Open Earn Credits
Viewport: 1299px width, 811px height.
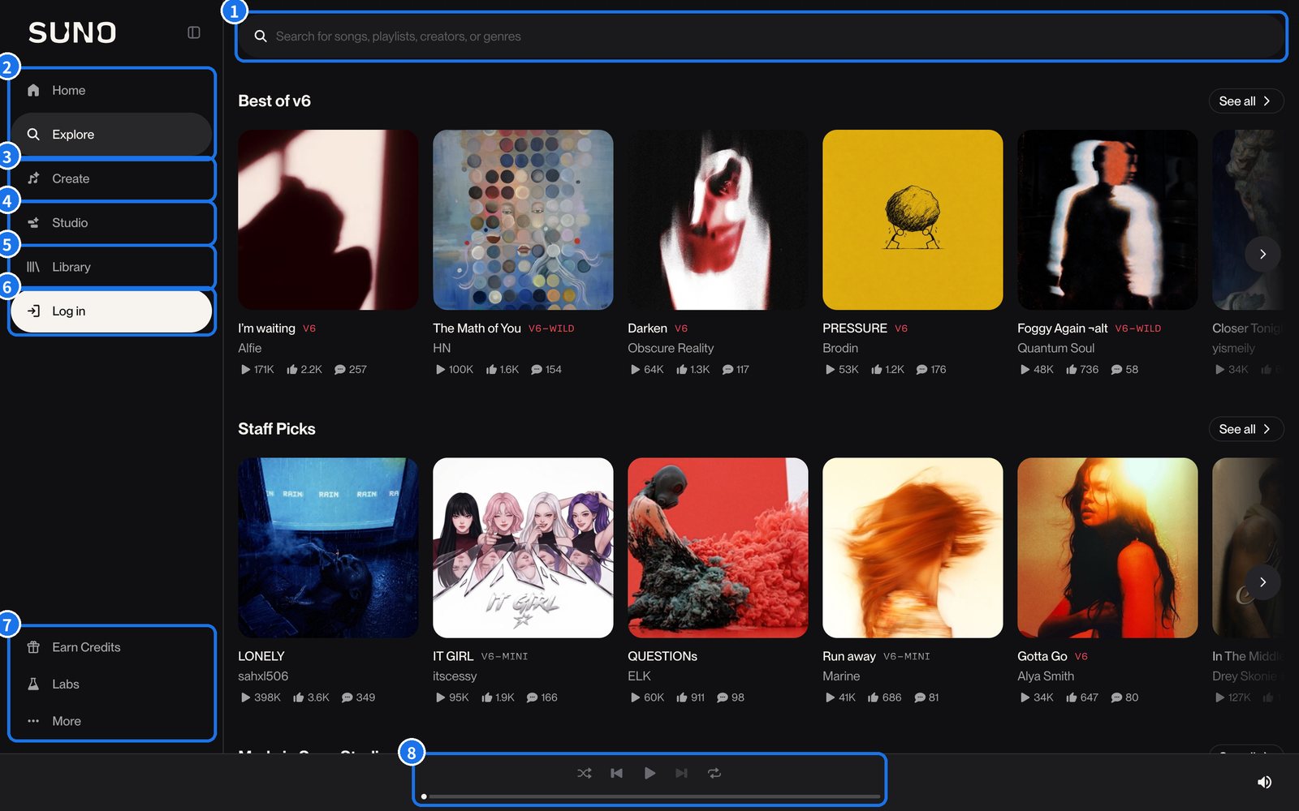pos(111,647)
